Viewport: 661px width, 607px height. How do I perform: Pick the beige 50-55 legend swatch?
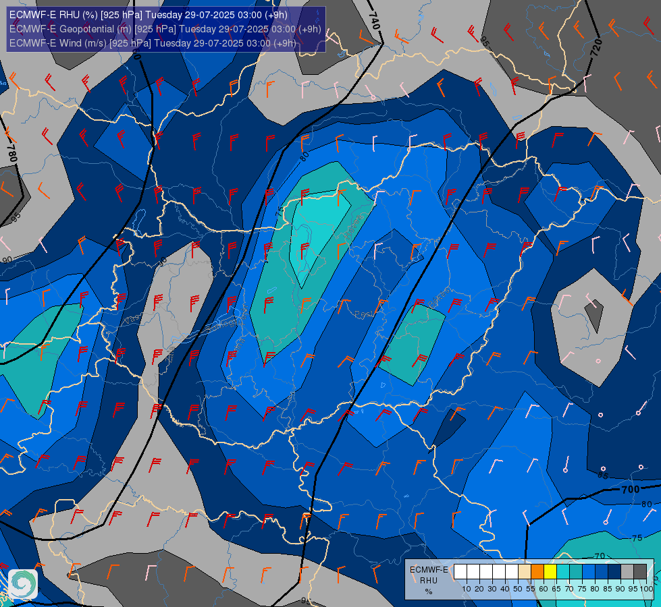click(x=525, y=572)
